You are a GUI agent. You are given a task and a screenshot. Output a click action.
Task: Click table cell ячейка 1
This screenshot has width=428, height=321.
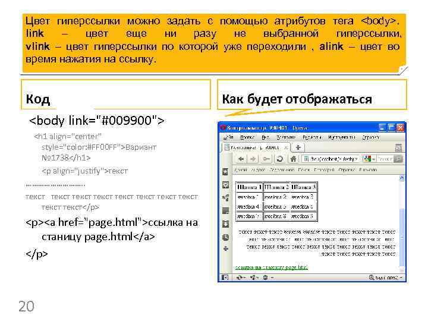click(249, 197)
